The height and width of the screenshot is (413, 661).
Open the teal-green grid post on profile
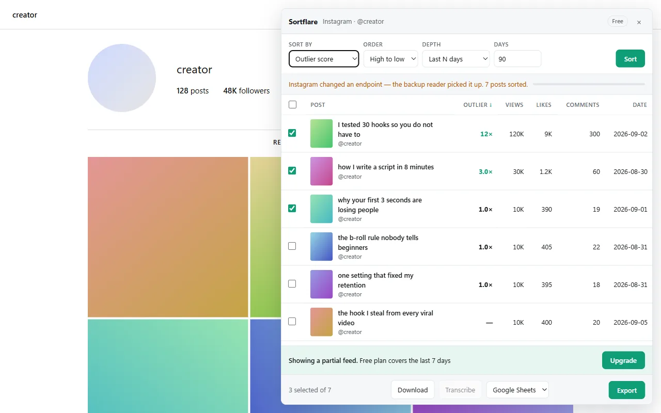(168, 366)
